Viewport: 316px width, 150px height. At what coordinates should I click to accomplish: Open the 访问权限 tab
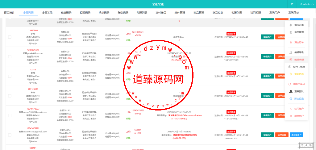pos(256,12)
